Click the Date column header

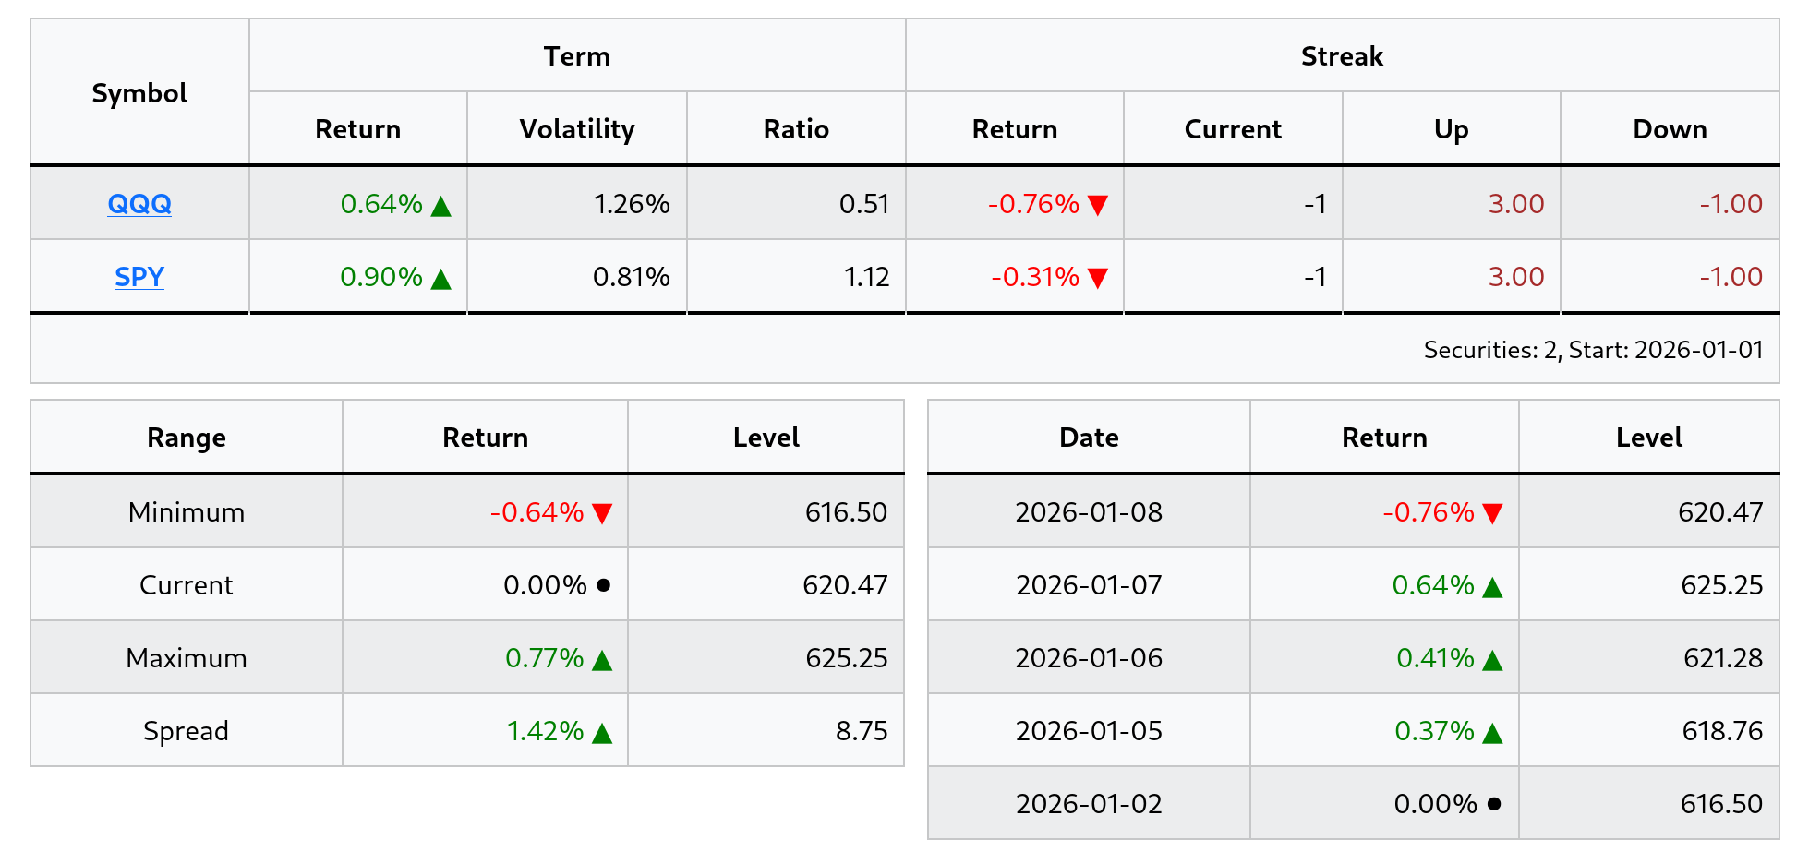(1089, 437)
